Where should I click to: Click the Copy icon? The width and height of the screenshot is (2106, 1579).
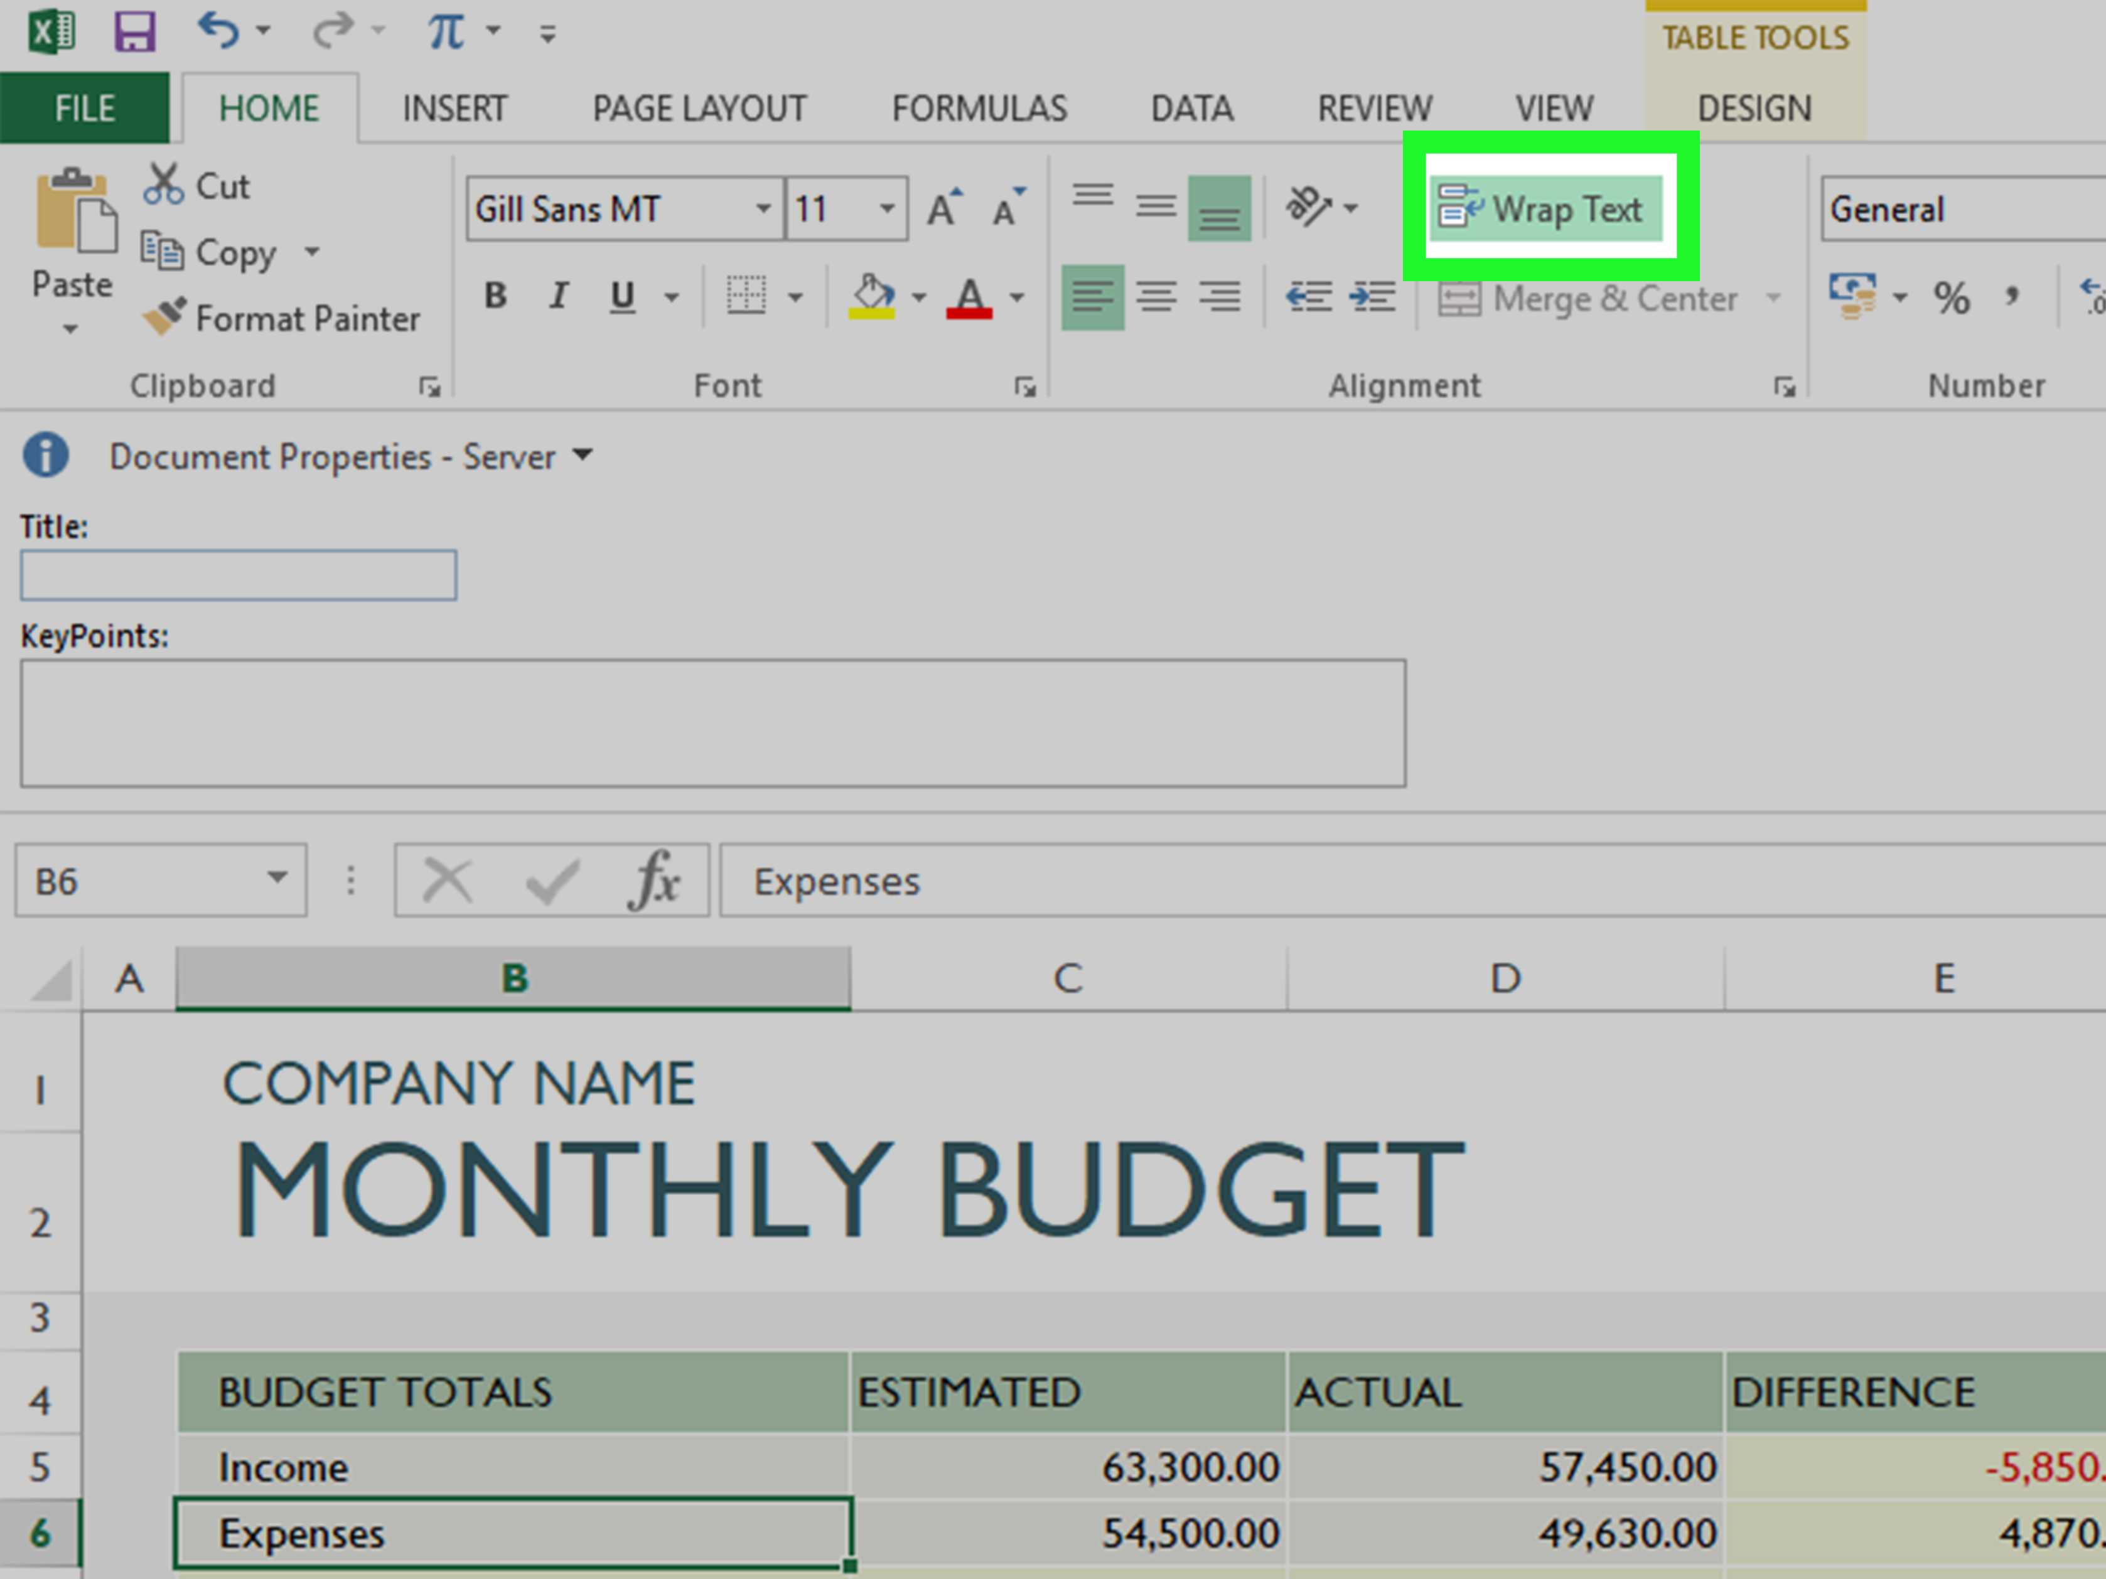pyautogui.click(x=162, y=251)
